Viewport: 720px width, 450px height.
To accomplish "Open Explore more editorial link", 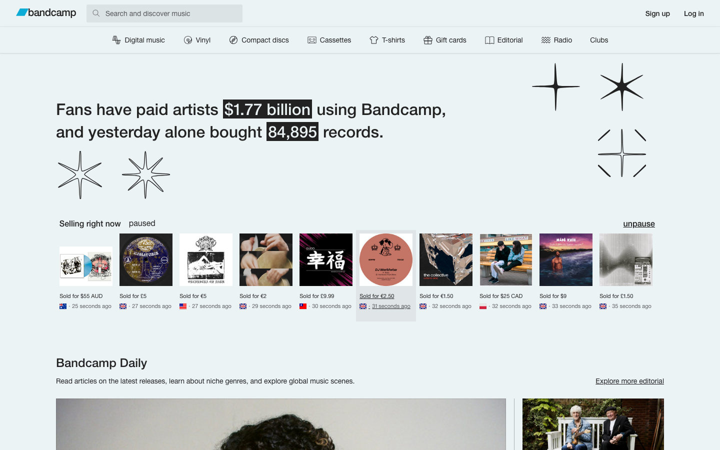I will pos(629,381).
